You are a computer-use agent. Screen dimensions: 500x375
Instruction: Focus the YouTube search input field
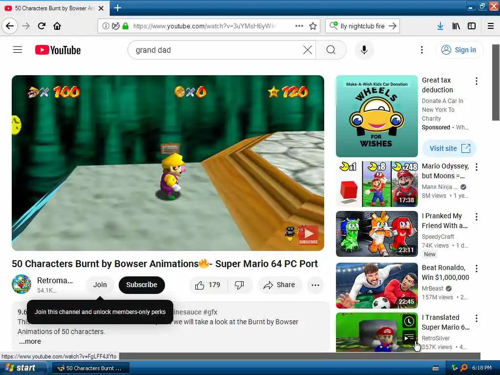pos(217,50)
